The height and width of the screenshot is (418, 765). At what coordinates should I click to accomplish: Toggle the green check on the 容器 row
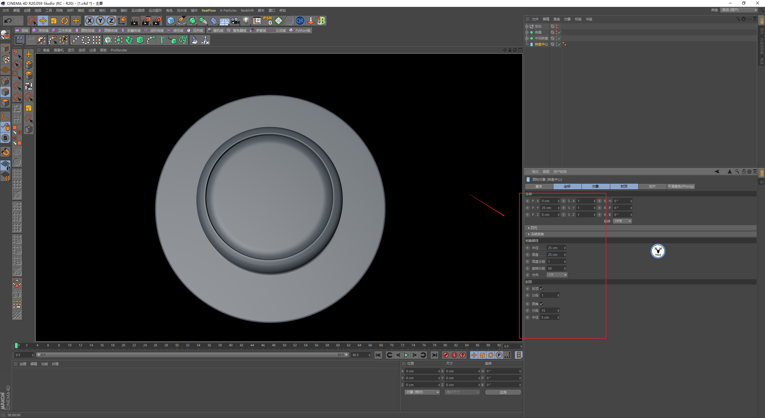point(559,32)
